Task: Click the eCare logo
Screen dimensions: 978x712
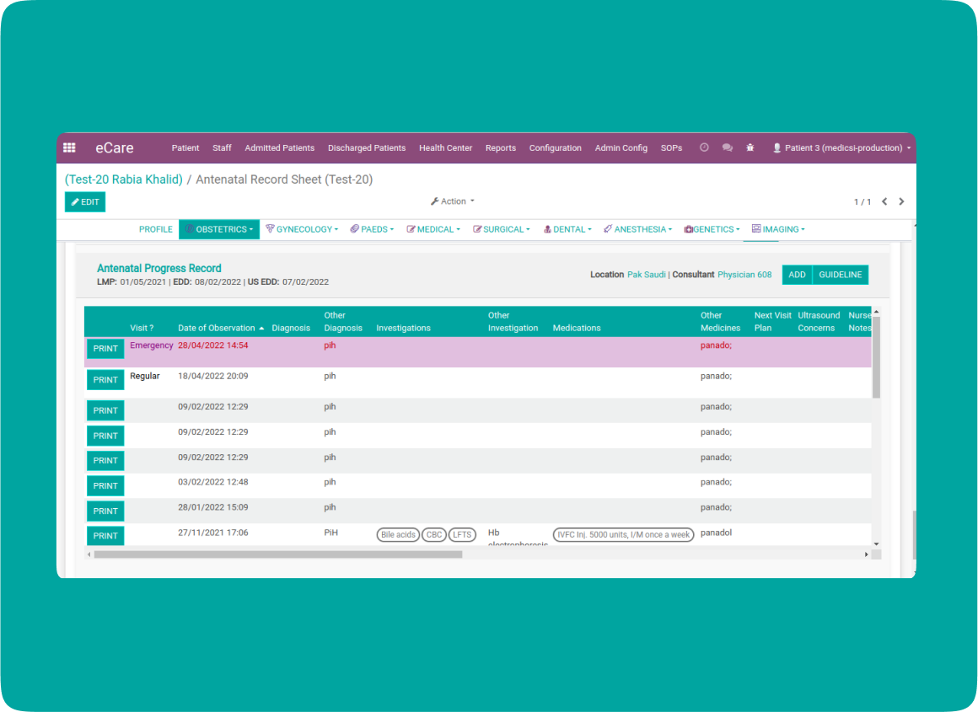Action: (114, 147)
